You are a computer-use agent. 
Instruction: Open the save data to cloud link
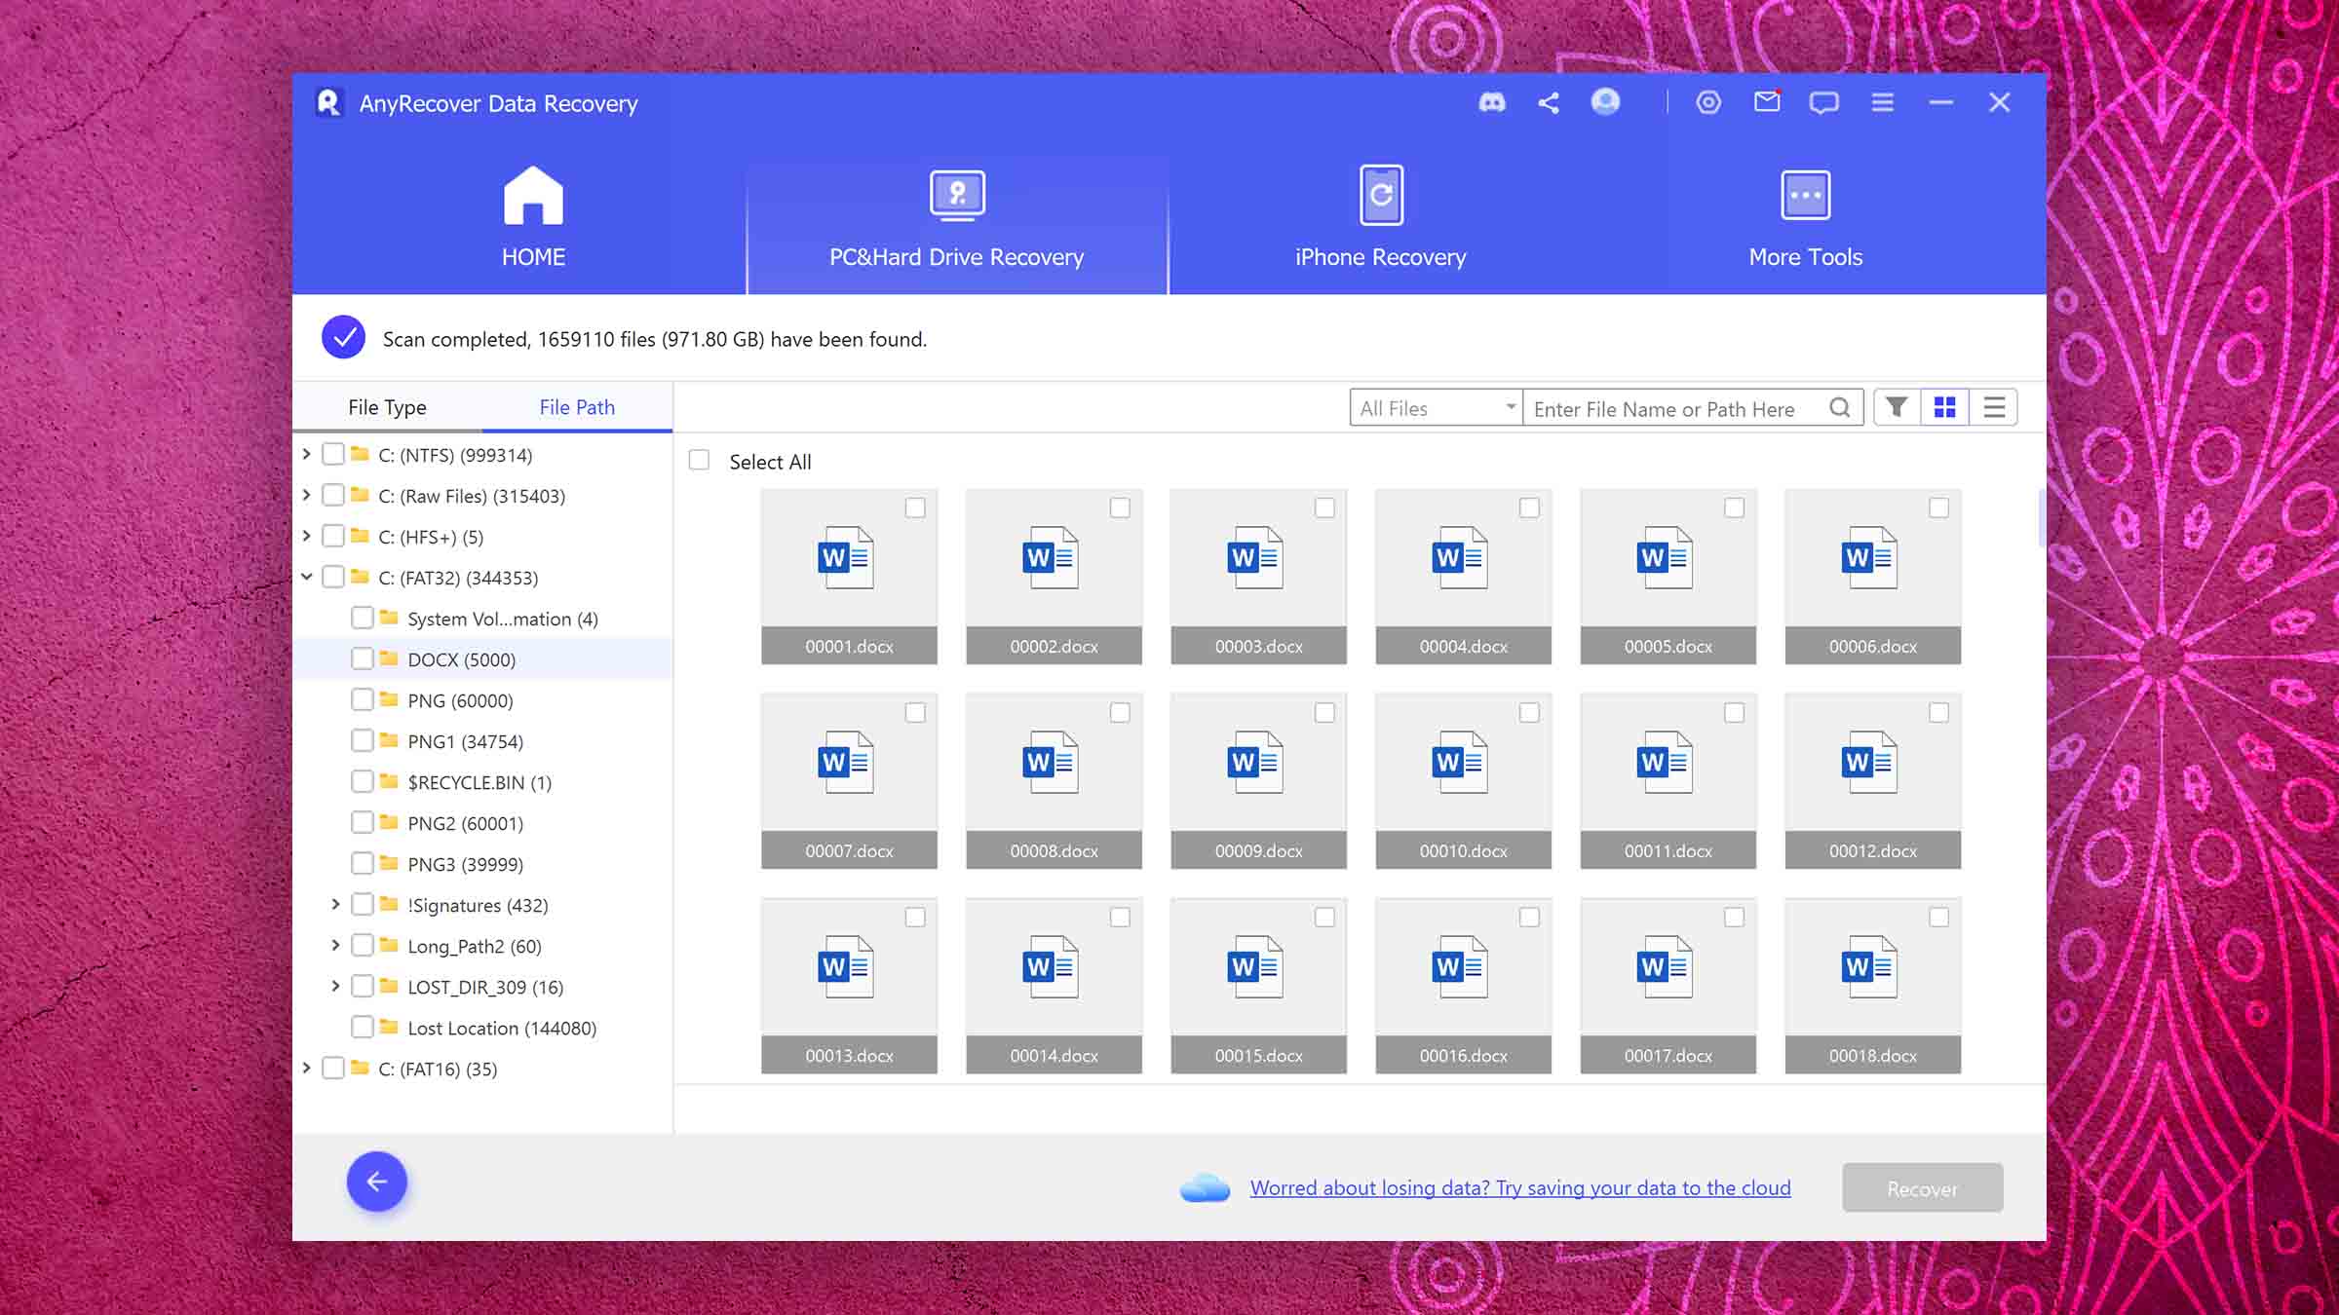[x=1520, y=1187]
